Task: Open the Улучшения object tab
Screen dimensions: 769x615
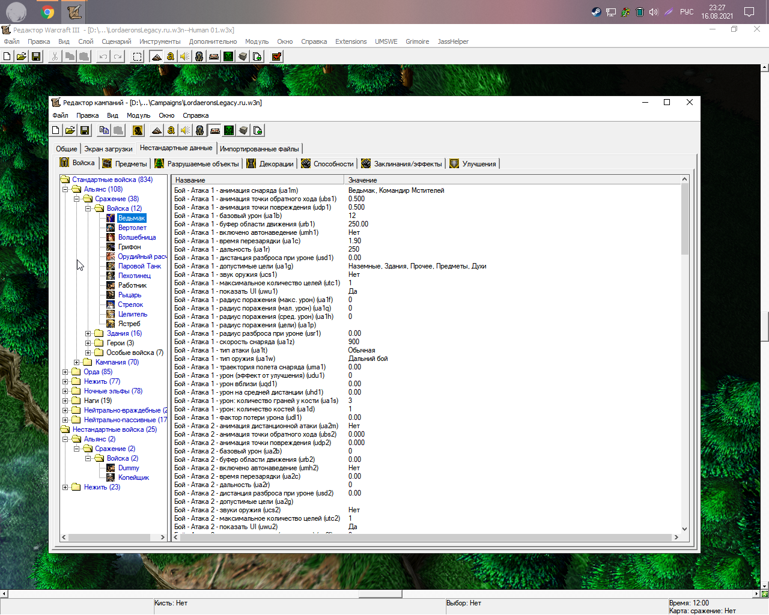Action: coord(473,163)
